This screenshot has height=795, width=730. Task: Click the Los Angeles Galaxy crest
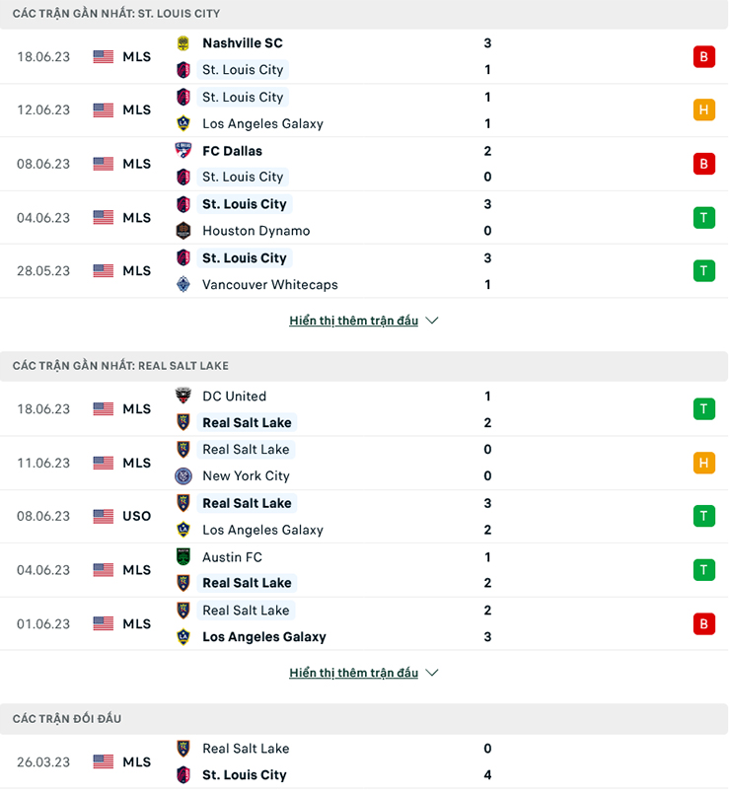point(182,123)
